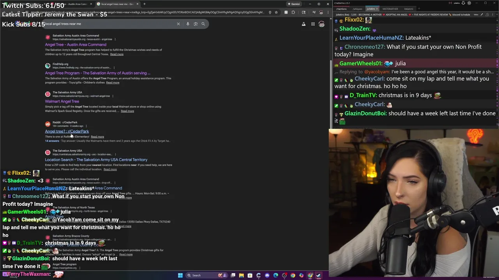Start voice search with microphone icon
Image resolution: width=499 pixels, height=280 pixels.
point(188,24)
